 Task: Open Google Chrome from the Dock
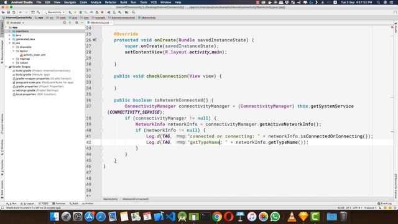click(x=217, y=217)
